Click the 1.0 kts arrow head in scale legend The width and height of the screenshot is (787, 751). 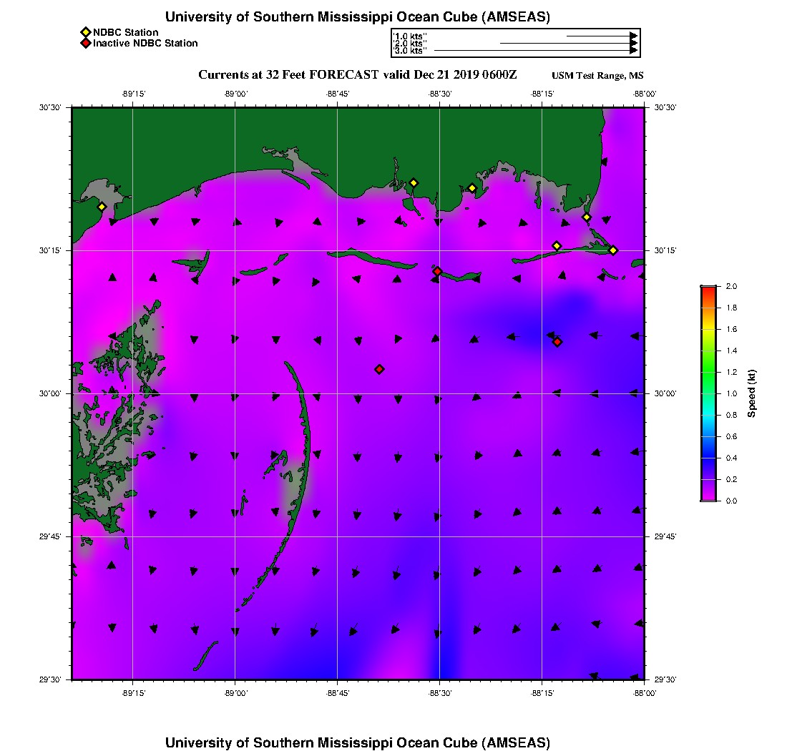coord(633,35)
